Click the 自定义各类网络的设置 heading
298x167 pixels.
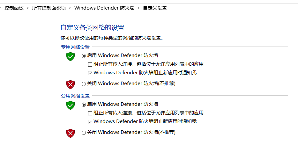click(92, 27)
